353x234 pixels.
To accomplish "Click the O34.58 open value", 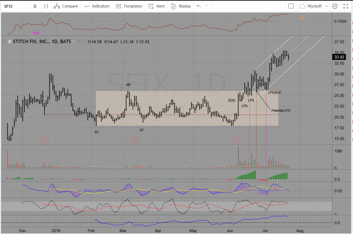I will 95,42.
